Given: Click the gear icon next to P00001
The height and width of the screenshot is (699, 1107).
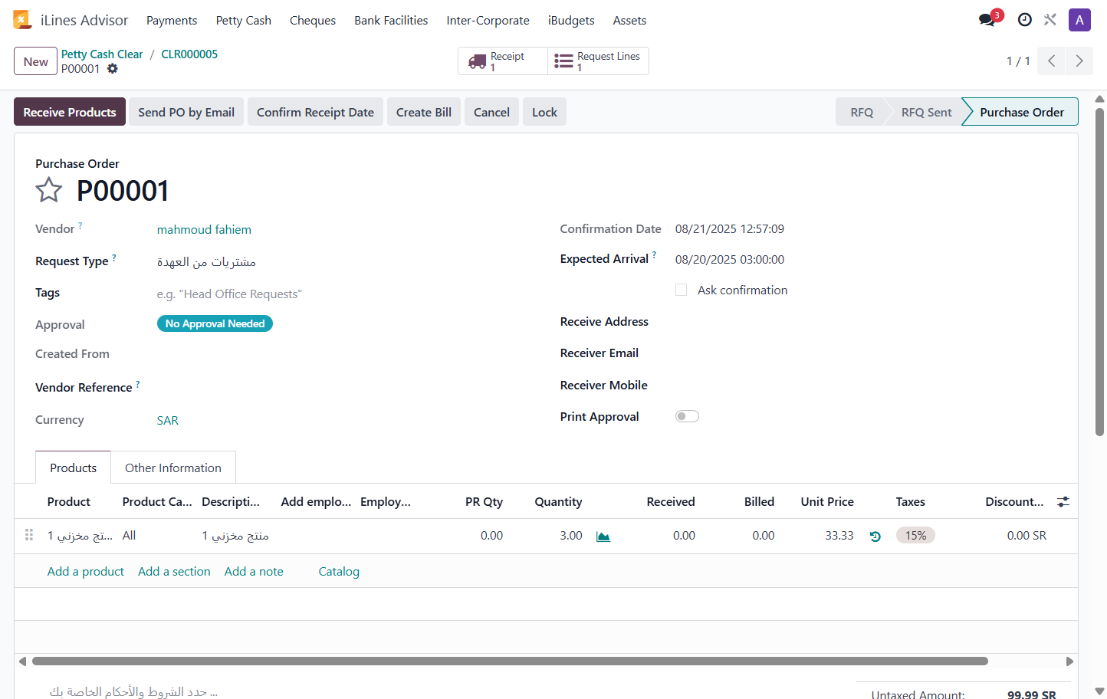Looking at the screenshot, I should coord(113,69).
